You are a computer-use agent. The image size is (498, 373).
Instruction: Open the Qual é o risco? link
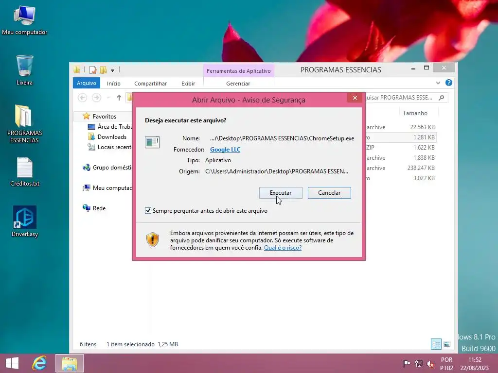pos(283,248)
